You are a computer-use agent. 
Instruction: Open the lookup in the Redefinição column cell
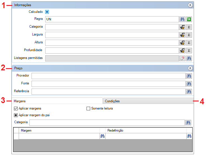pyautogui.click(x=189, y=136)
